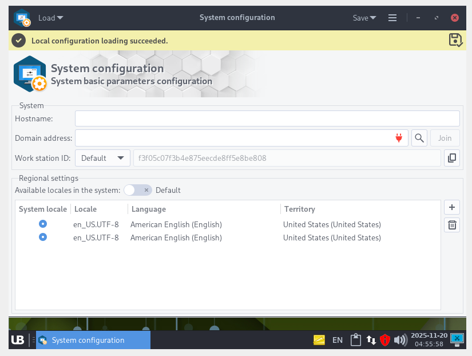Viewport: 472px width, 356px height.
Task: Expand the Work station ID Default dropdown
Action: 102,158
